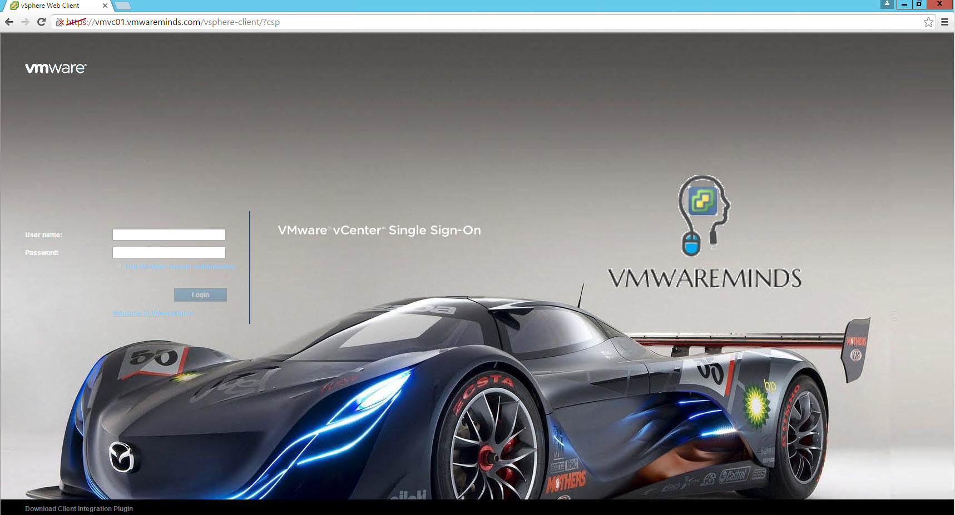Click the vSphere favicon on the tab
Screen dimensions: 955x515
point(14,6)
